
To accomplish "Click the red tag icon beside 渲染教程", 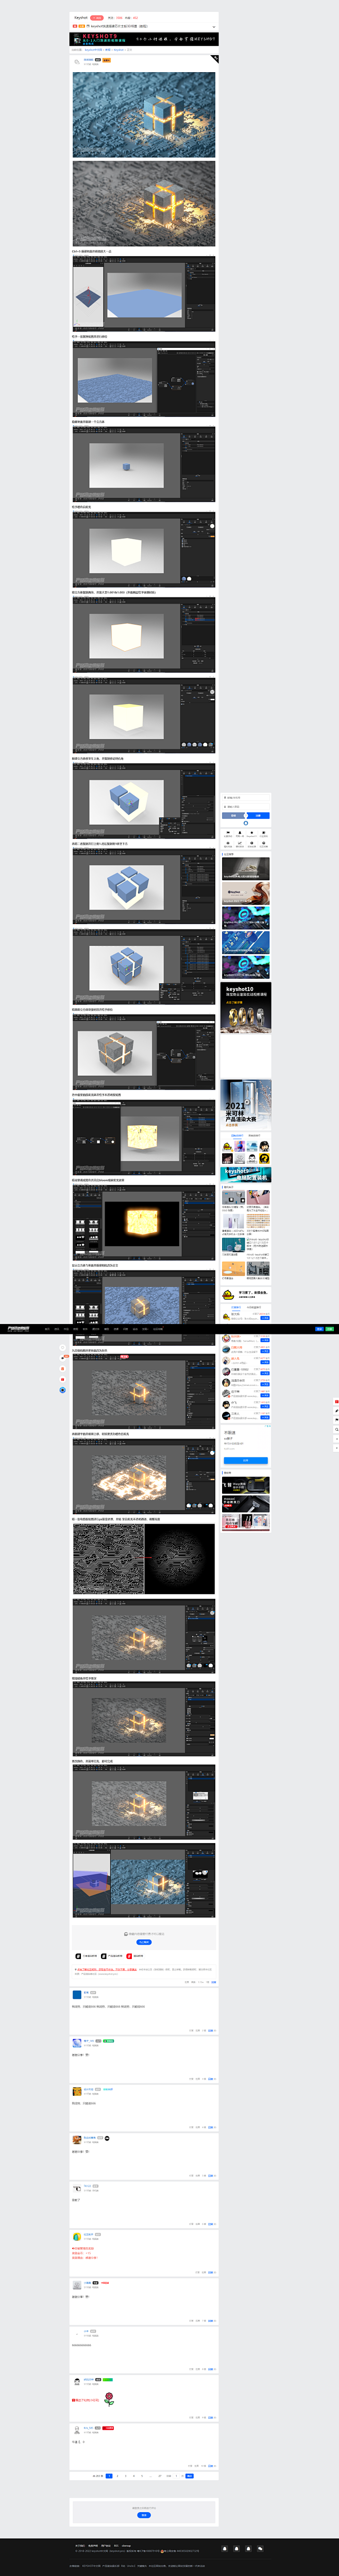I will (x=129, y=1956).
